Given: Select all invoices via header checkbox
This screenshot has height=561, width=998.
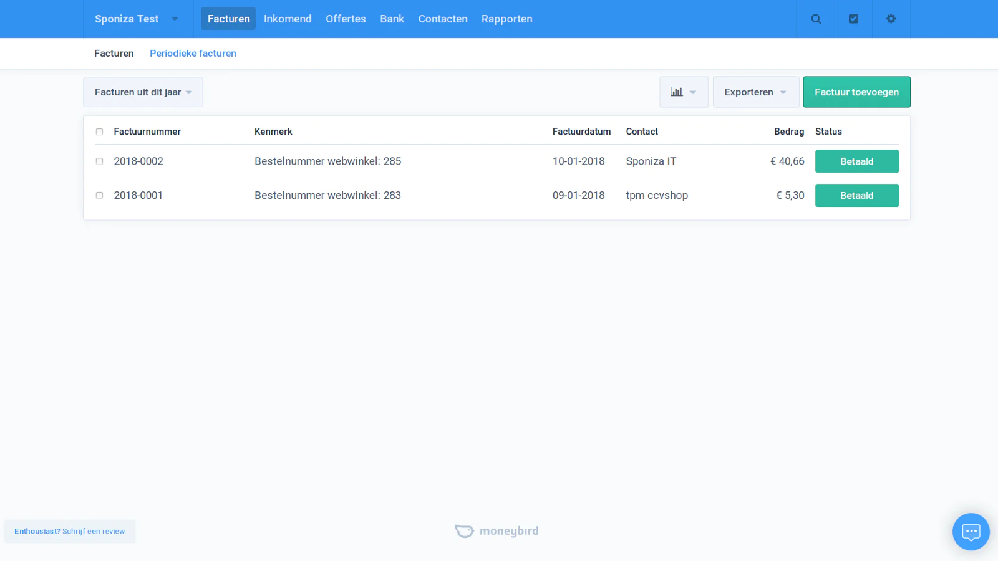Looking at the screenshot, I should click(99, 132).
